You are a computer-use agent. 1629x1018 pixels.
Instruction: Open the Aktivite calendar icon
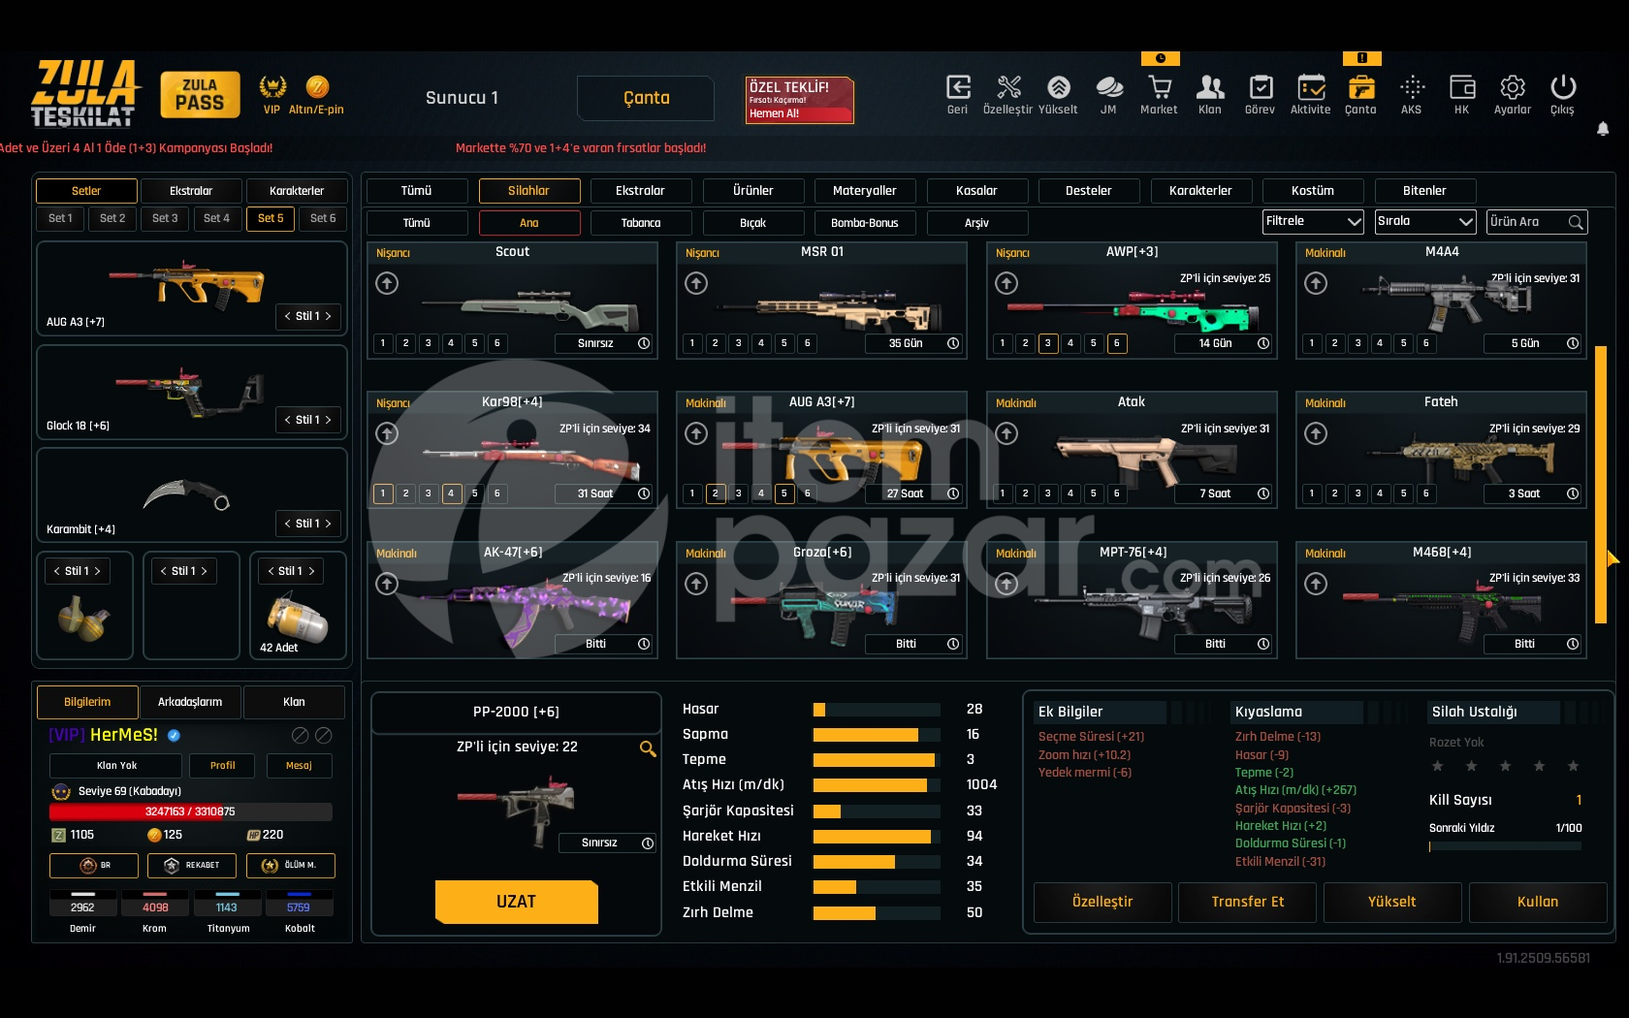pyautogui.click(x=1311, y=87)
